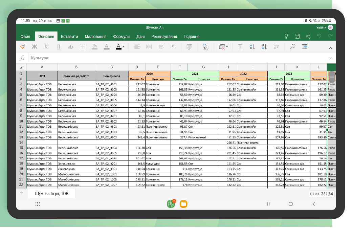Screen dimensions: 352x237
Task: Switch to the Вставити tab
Action: point(69,37)
